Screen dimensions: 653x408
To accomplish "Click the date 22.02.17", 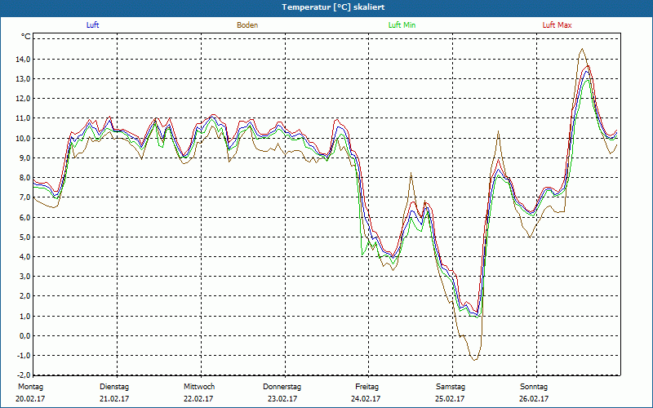I will 198,399.
